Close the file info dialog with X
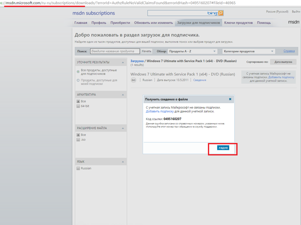Viewport: 301px width, 225px height. tap(230, 99)
